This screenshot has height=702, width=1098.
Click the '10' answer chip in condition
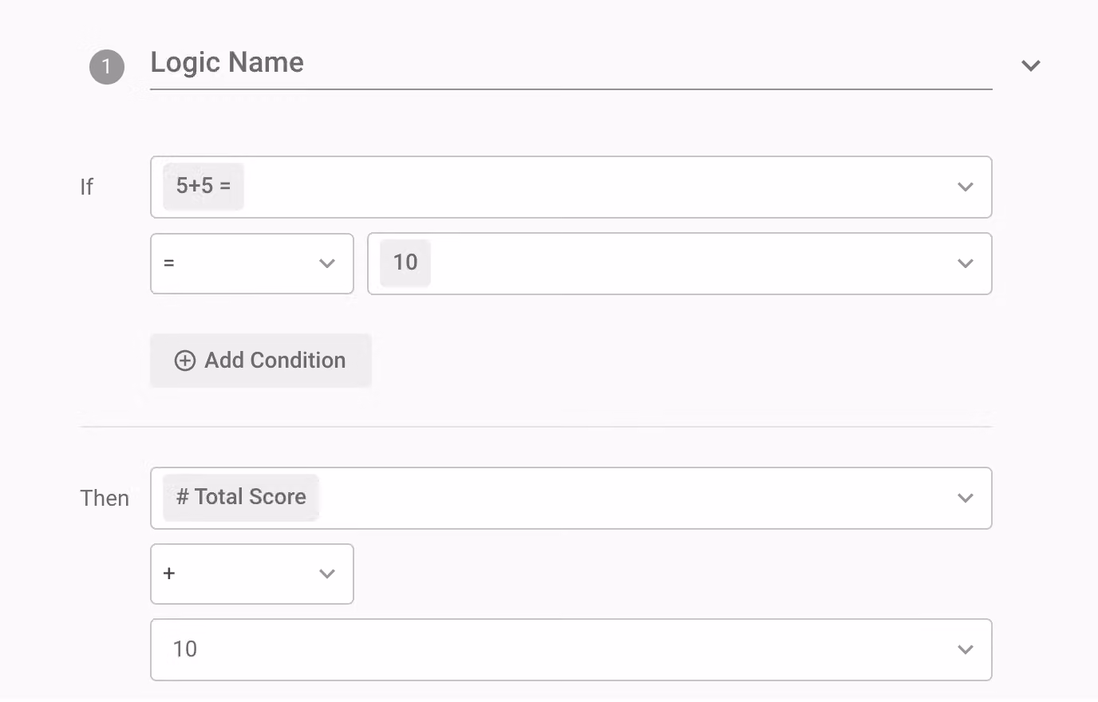(405, 262)
